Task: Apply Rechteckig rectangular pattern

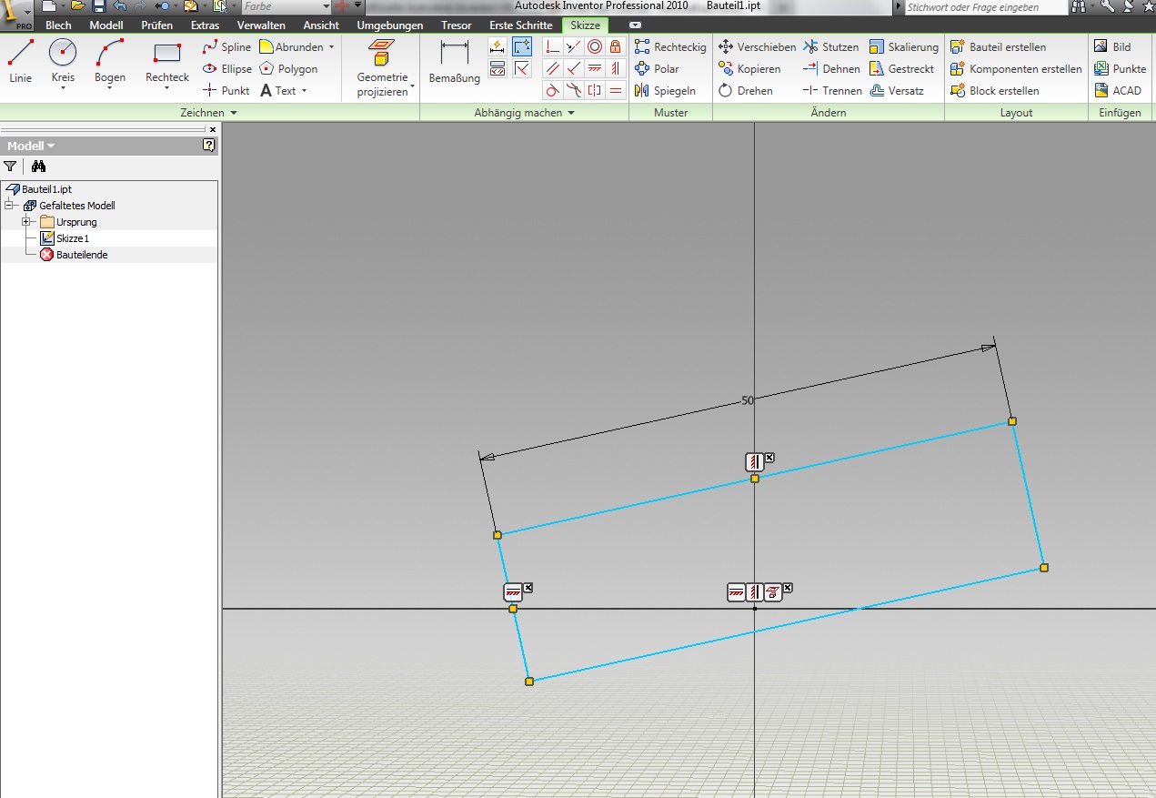Action: point(670,47)
